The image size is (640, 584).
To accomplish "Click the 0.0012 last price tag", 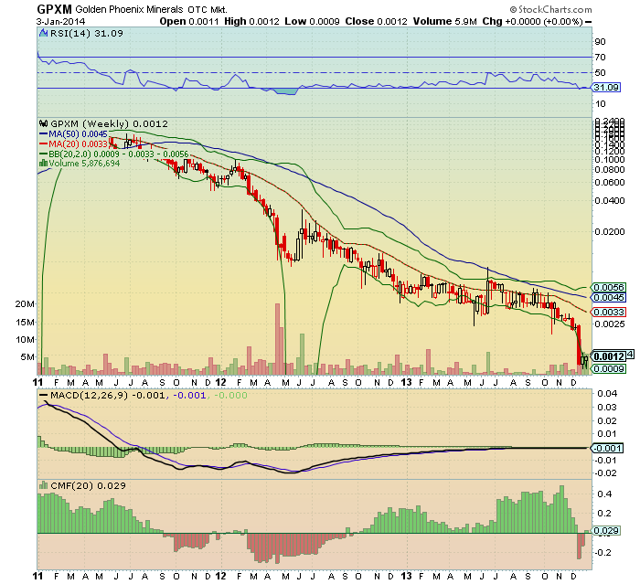I will tap(608, 356).
